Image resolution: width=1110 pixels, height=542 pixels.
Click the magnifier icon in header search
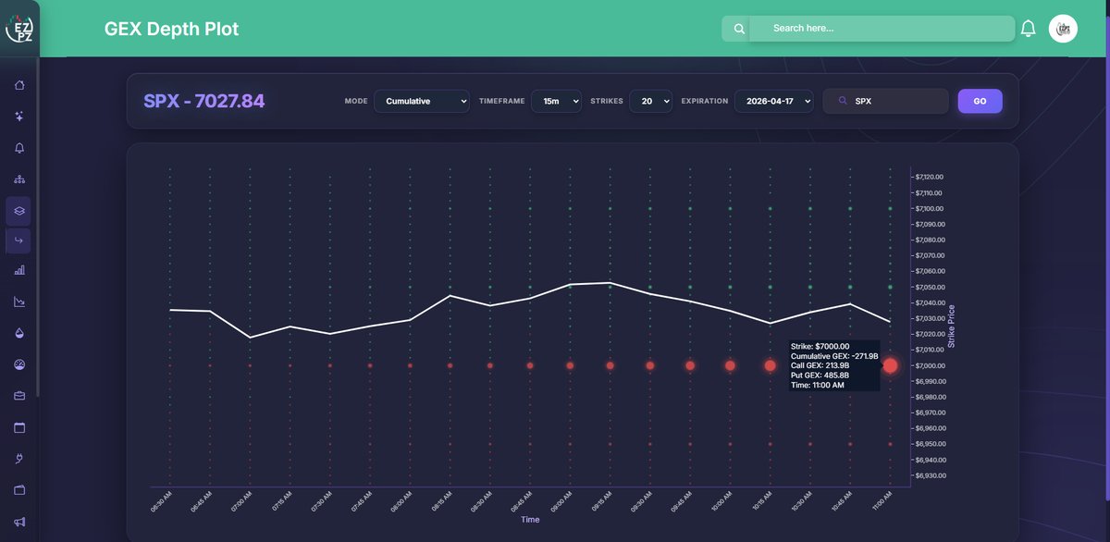point(739,29)
